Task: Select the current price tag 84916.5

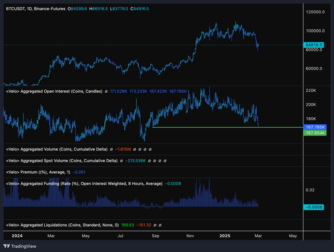Action: pos(313,45)
